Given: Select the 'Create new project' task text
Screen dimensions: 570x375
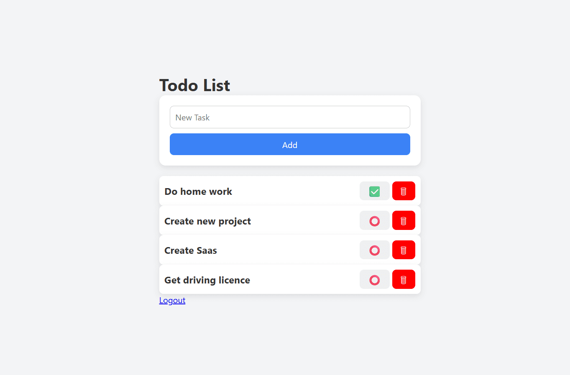Looking at the screenshot, I should [207, 221].
